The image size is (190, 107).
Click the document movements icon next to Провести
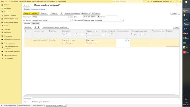tap(61, 13)
